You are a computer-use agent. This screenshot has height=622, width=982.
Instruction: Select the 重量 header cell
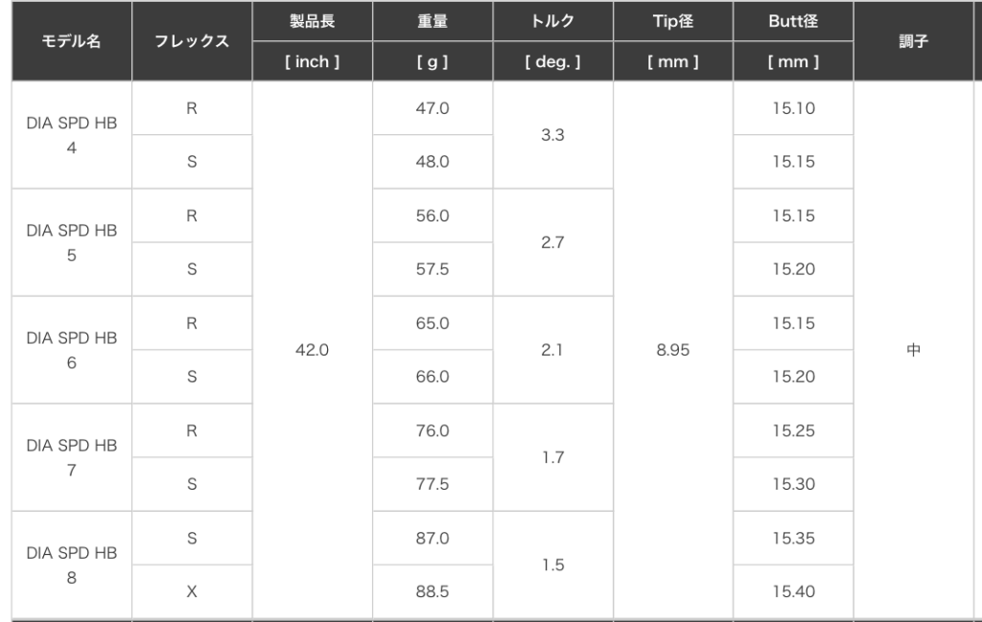click(x=433, y=21)
